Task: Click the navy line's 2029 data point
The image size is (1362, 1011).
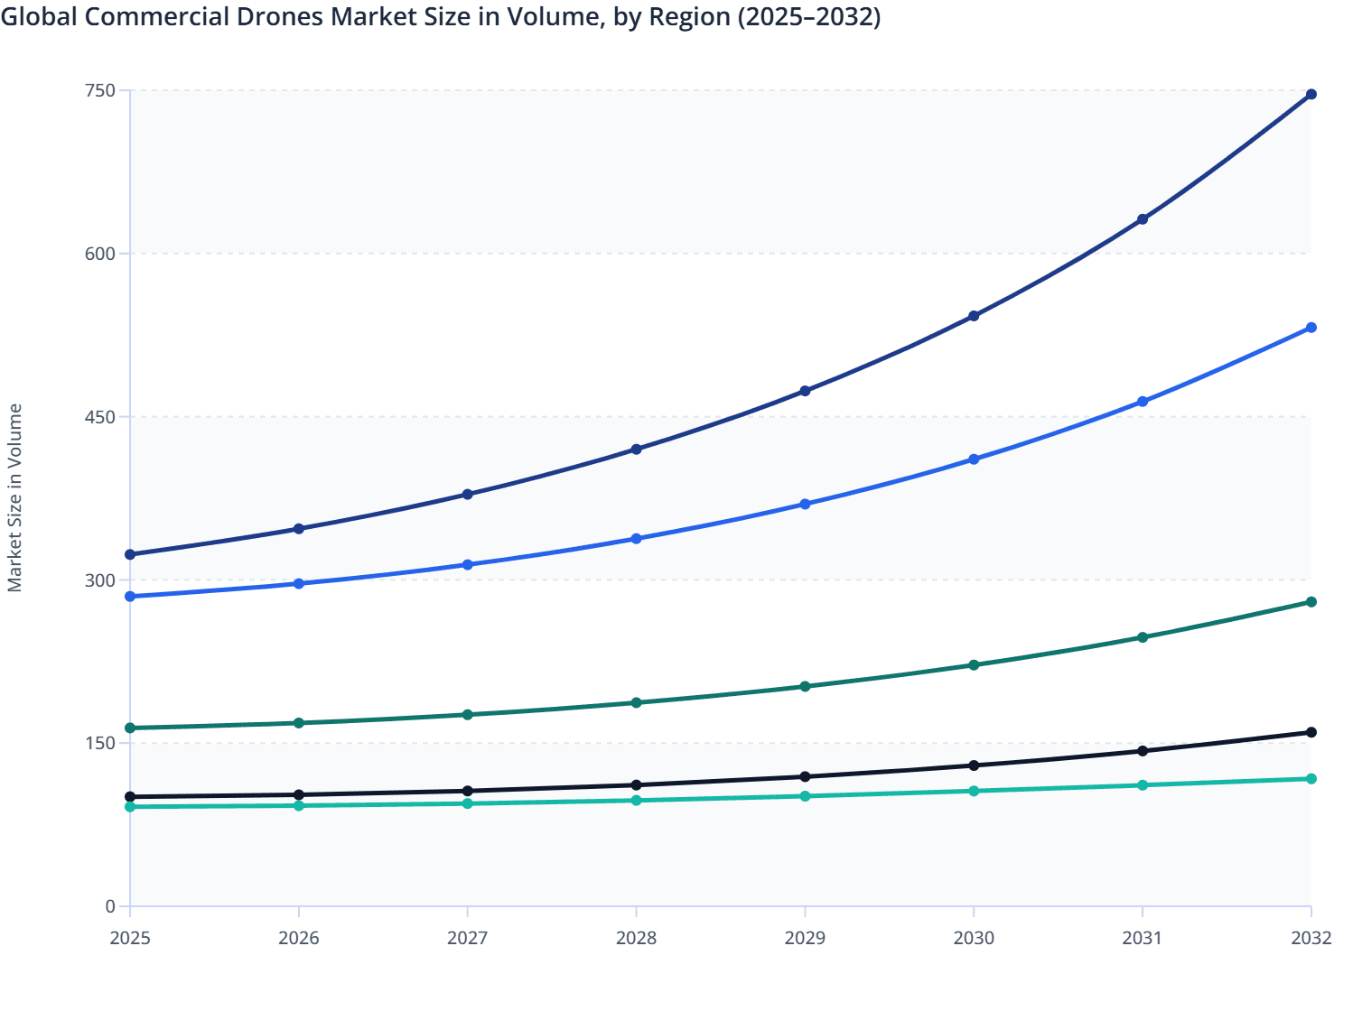Action: click(805, 390)
